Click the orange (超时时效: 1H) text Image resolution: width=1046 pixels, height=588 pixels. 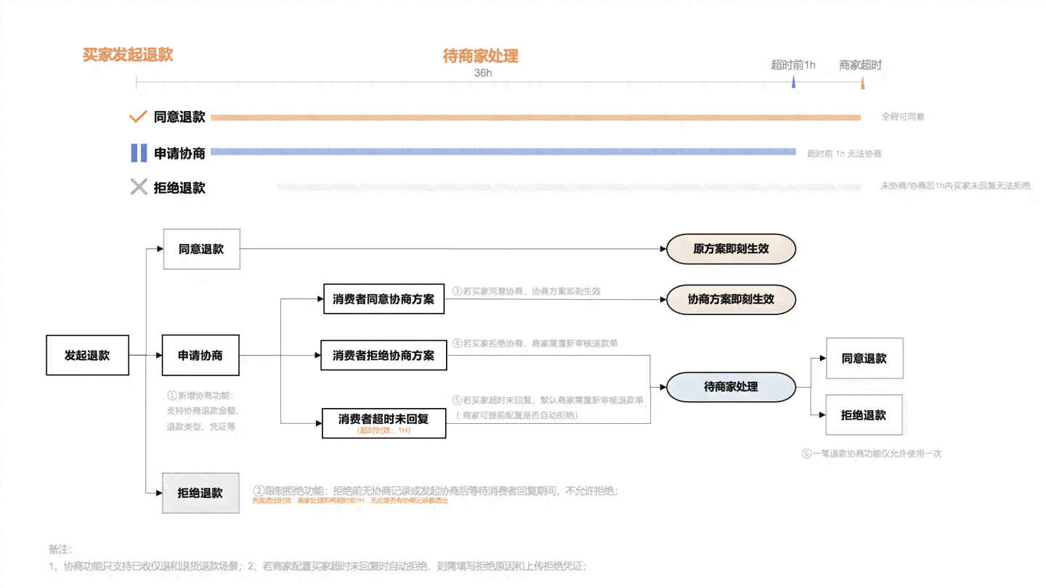point(384,430)
